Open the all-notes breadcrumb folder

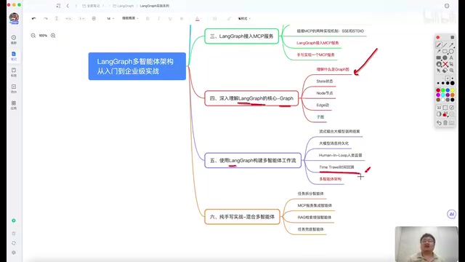[91, 6]
